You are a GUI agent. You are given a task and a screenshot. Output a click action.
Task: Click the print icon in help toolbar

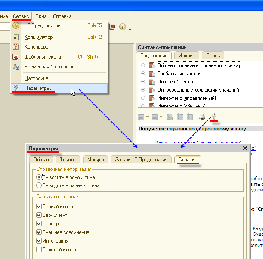pos(202,117)
